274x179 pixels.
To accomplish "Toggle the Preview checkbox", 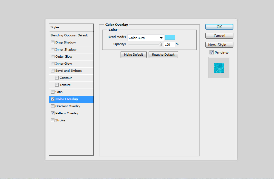I will click(211, 52).
